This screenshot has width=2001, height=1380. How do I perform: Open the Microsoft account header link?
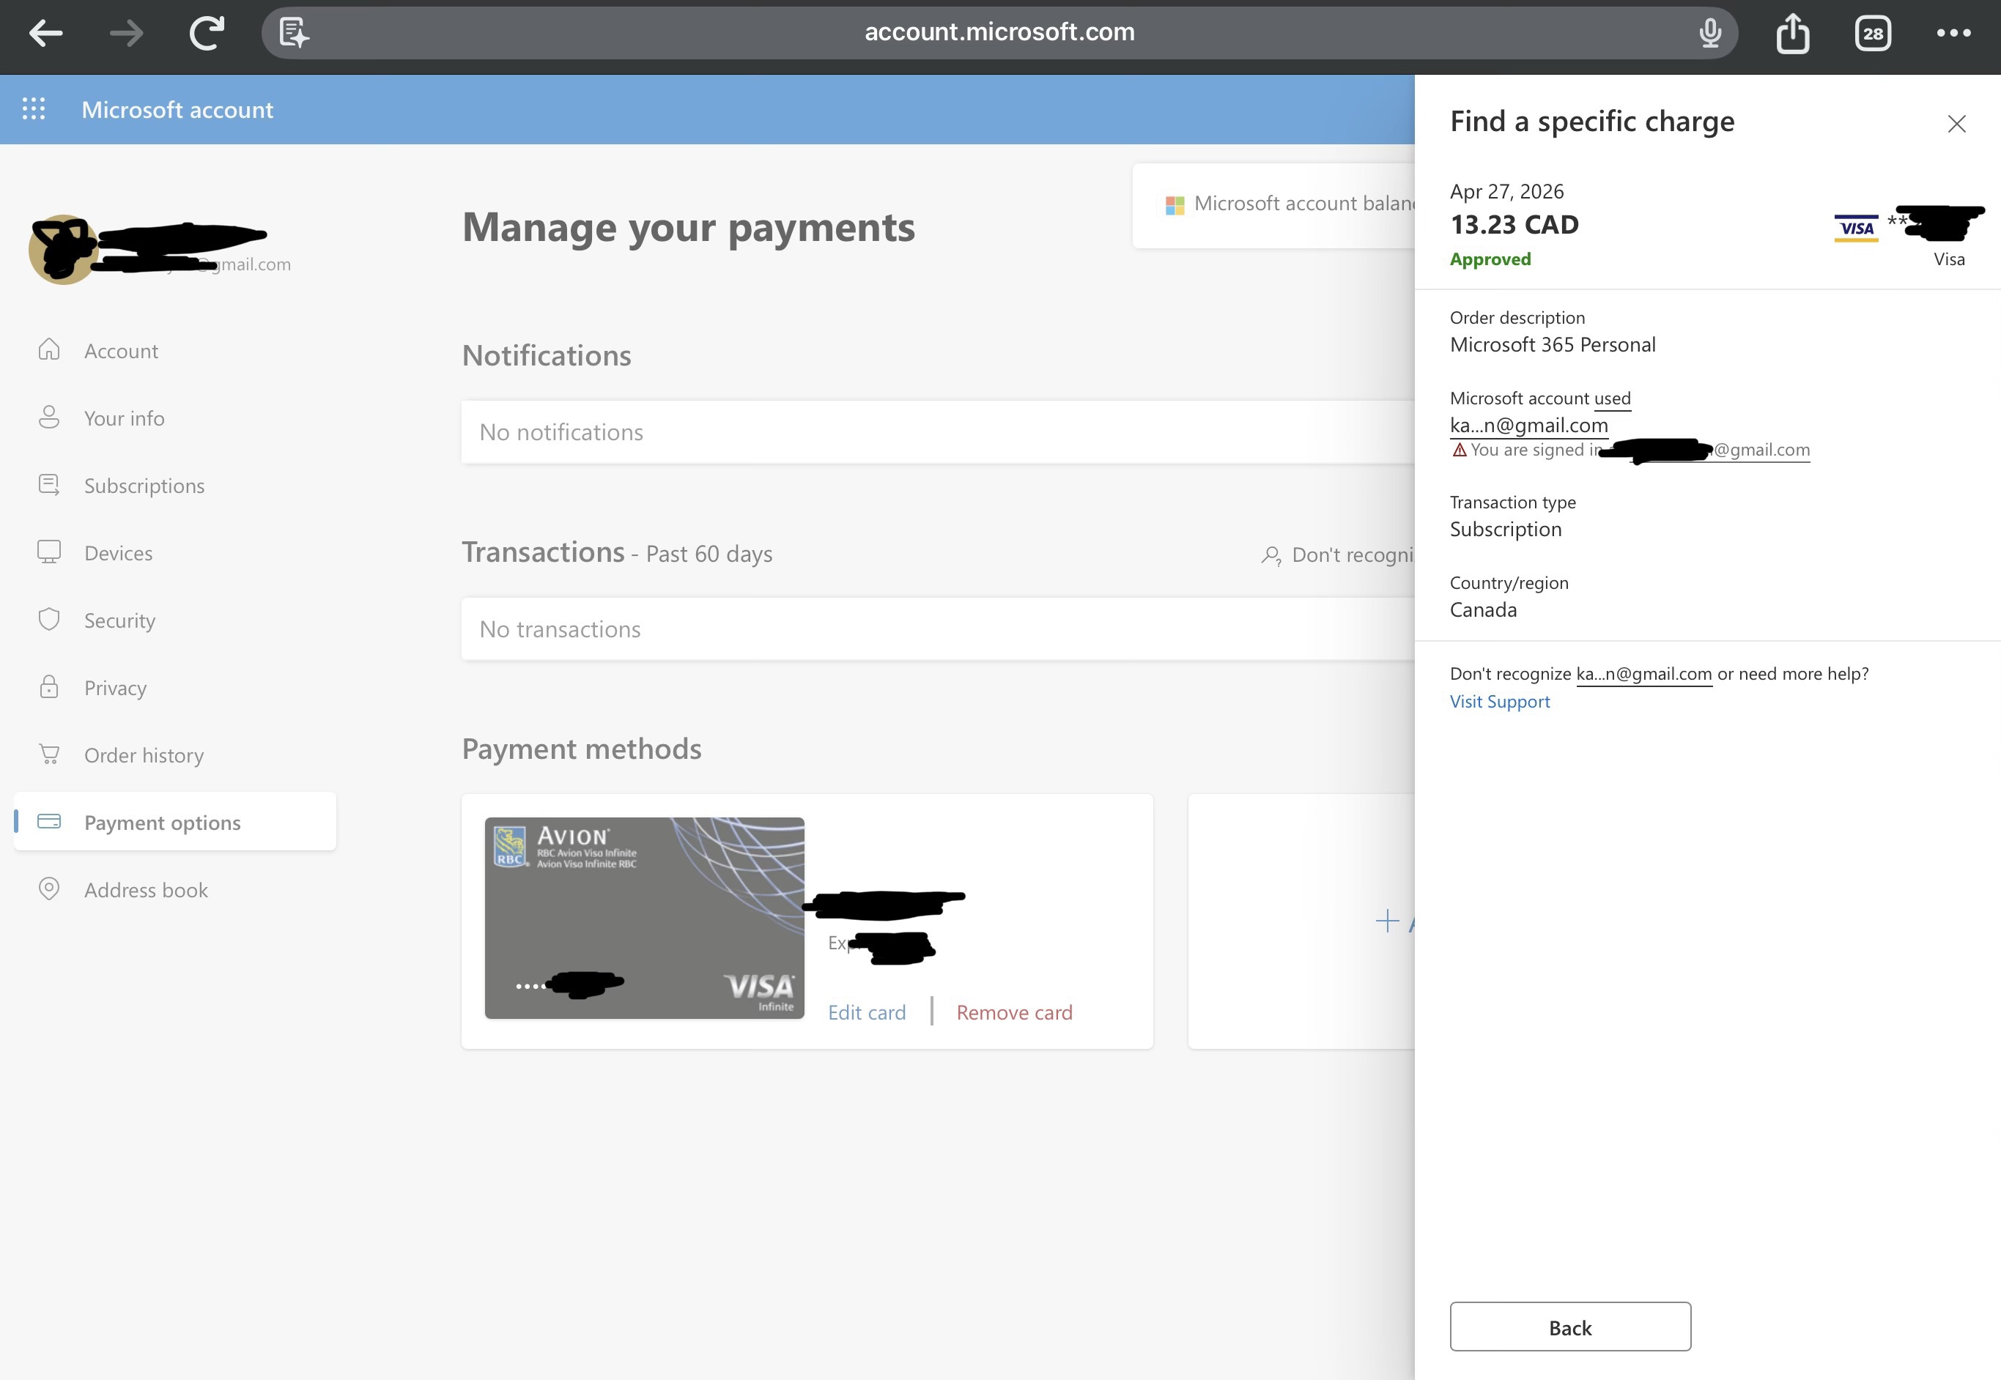(177, 110)
